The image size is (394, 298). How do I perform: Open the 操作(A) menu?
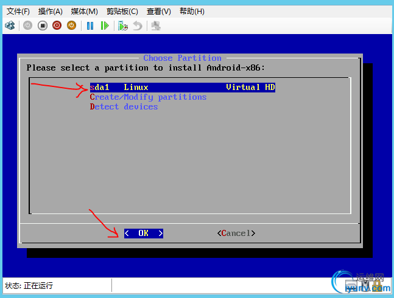[x=51, y=12]
